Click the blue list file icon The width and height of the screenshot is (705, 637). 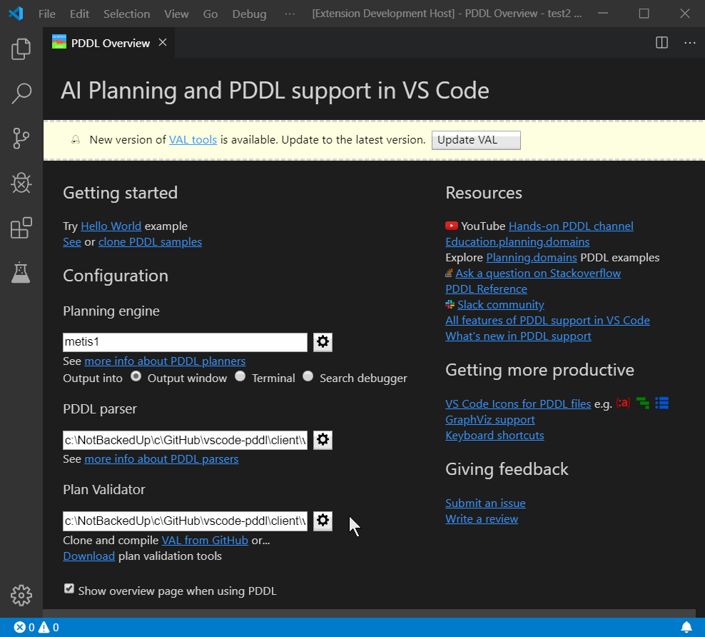[x=662, y=403]
